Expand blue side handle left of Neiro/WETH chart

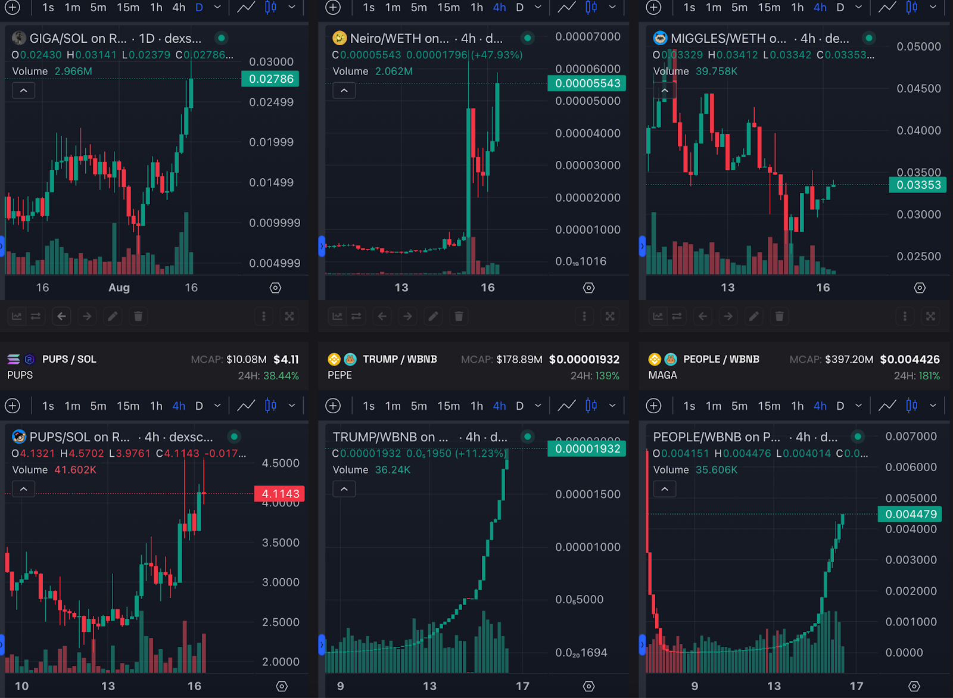coord(322,246)
